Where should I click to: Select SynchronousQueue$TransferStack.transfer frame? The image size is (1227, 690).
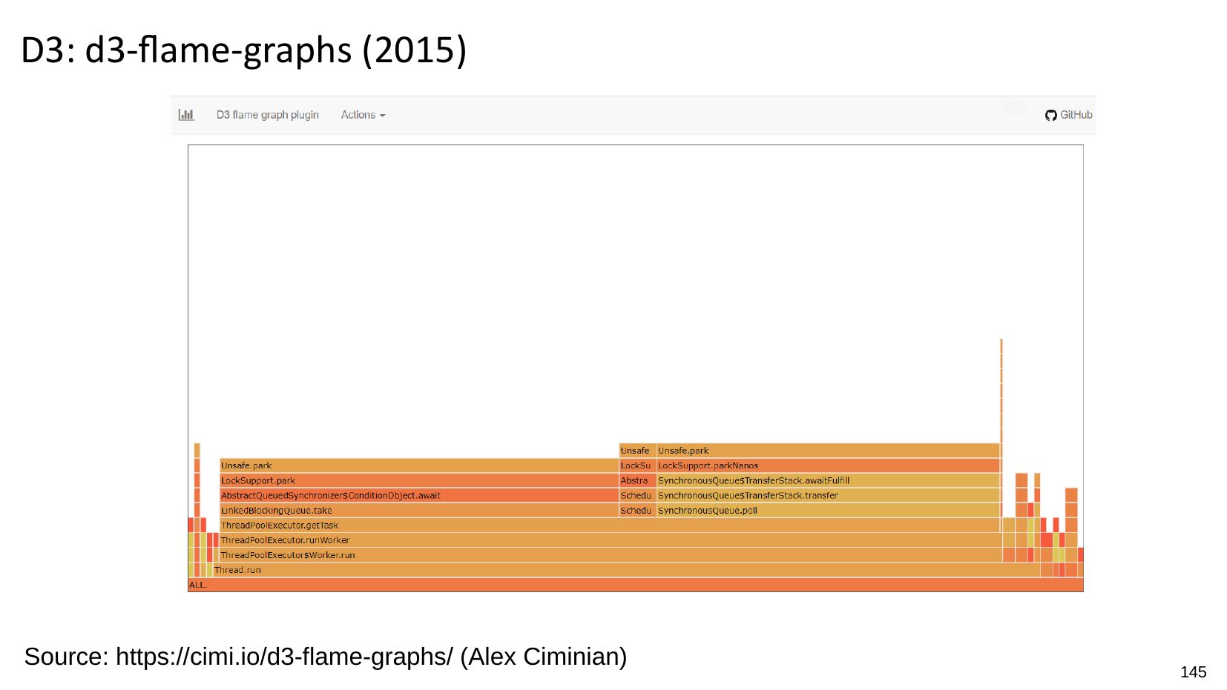828,496
